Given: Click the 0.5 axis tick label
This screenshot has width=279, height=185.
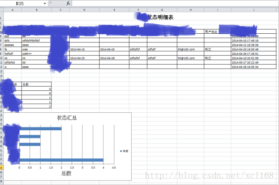Looking at the screenshot, I should 30,167.
